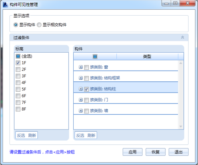The image size is (198, 165).
Task: Toggle the select-all checkbox in 构件 header
Action: [x=95, y=56]
